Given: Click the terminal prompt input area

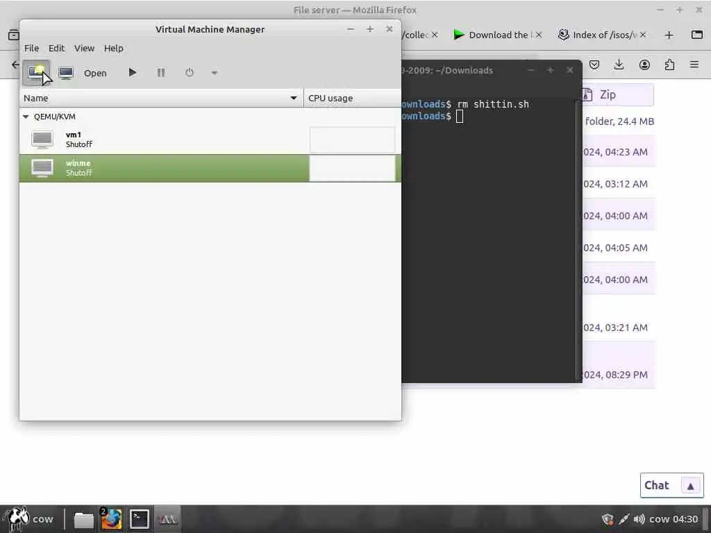Looking at the screenshot, I should pyautogui.click(x=460, y=116).
